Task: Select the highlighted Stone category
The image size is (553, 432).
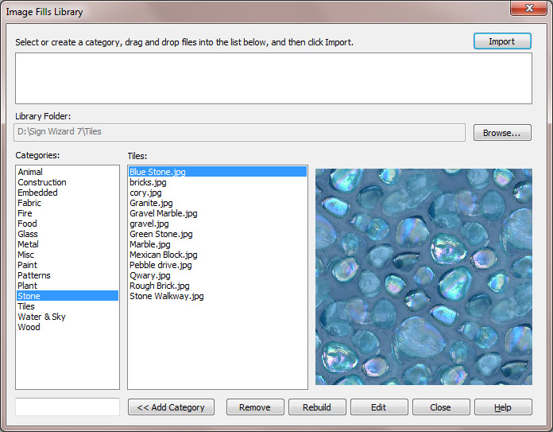Action: point(68,296)
